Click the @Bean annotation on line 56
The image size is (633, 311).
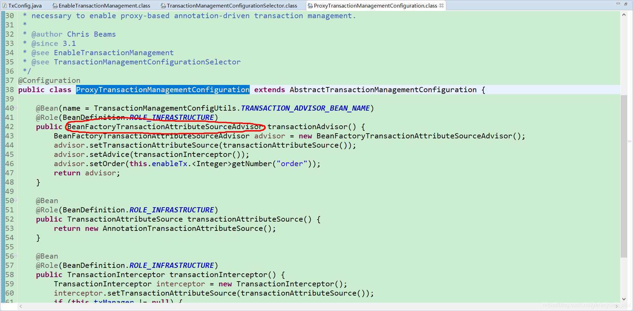[47, 256]
